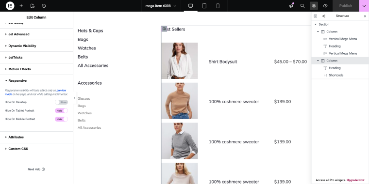Image resolution: width=369 pixels, height=184 pixels.
Task: Collapse the selected Column tree arrow
Action: click(x=318, y=61)
